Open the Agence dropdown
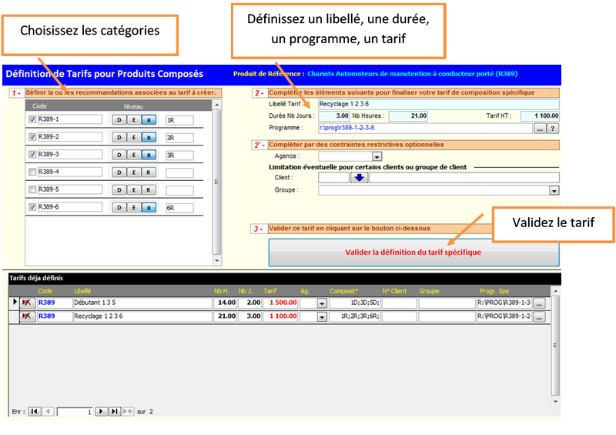 click(x=377, y=156)
